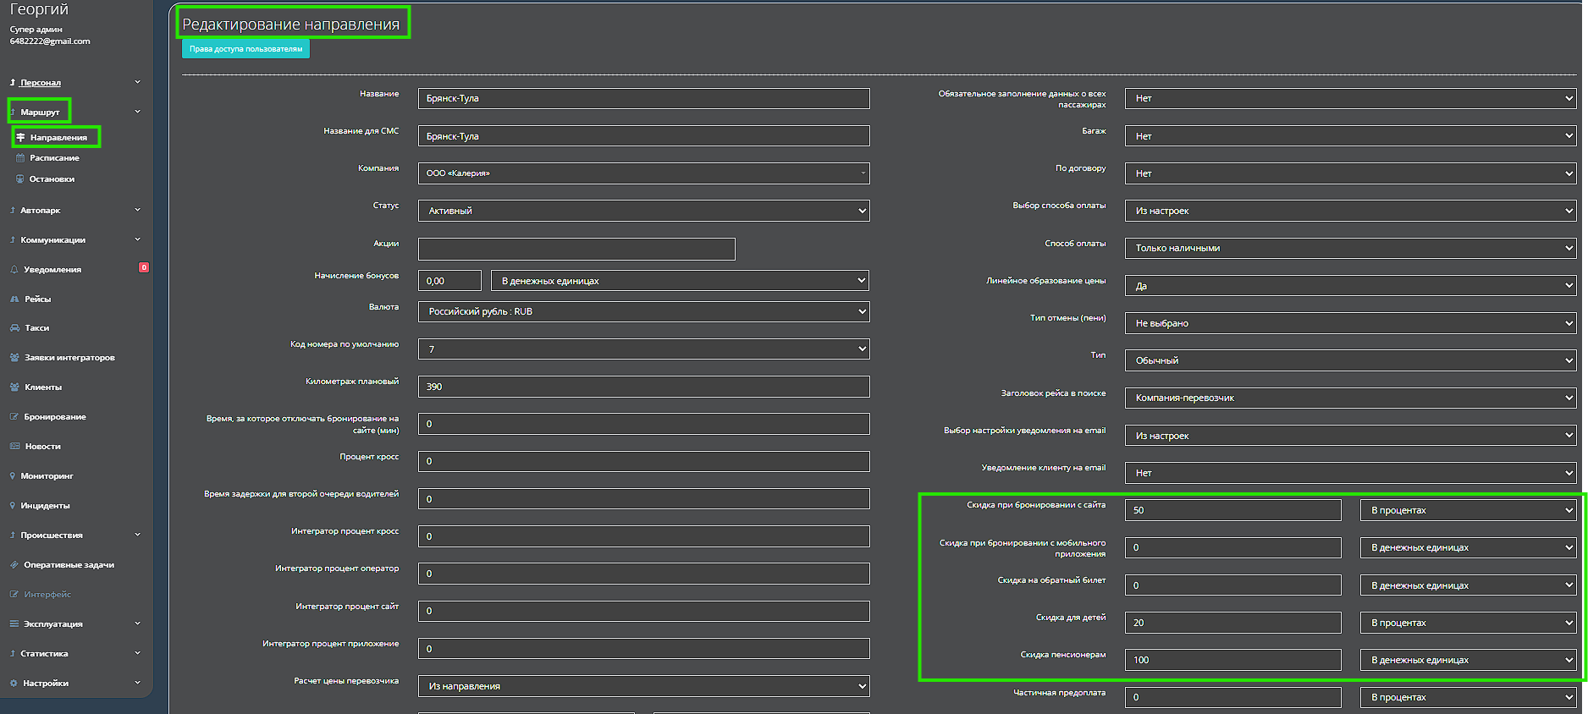Click the road icon beside Рейсы
The height and width of the screenshot is (714, 1588).
point(14,299)
